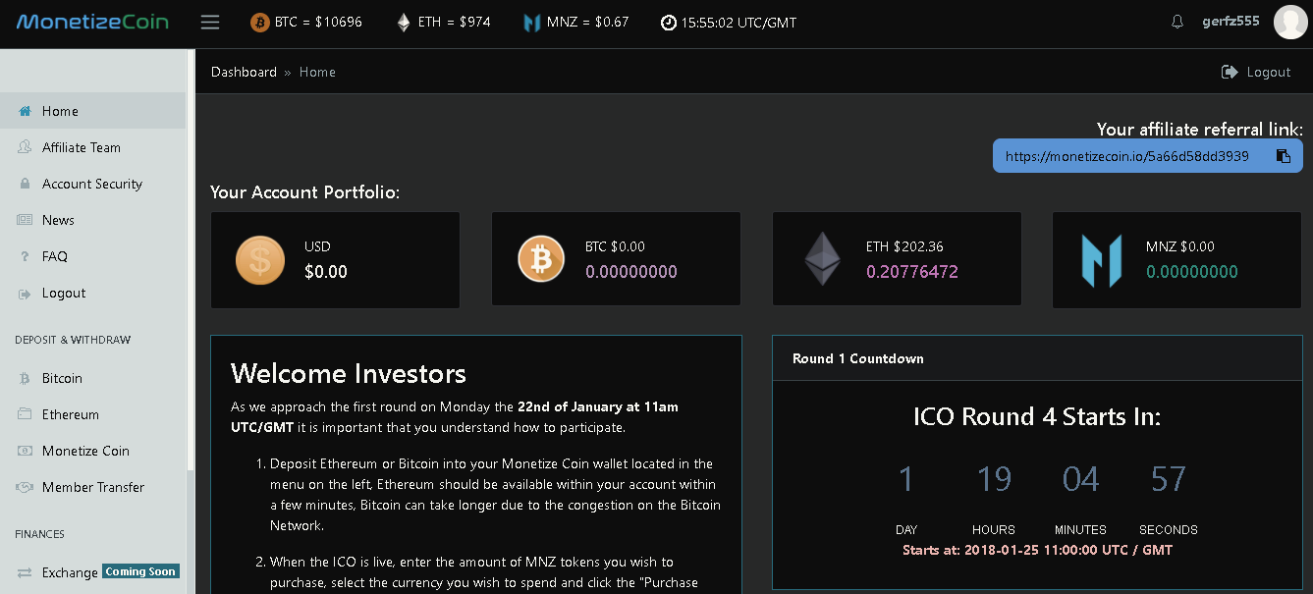Screen dimensions: 1313x594
Task: Click the Home sidebar house icon
Action: point(25,111)
